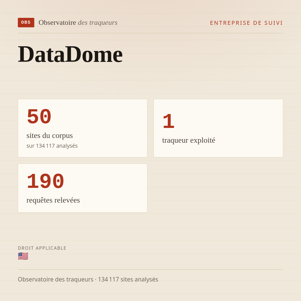The height and width of the screenshot is (301, 301).
Task: Select the 'requêtes relevées' label
Action: click(53, 200)
